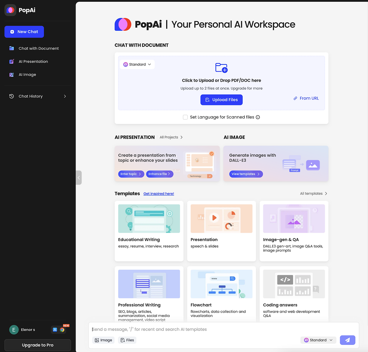Viewport: 368px width, 352px height.
Task: Open the Flowchart template thumbnail
Action: [x=221, y=284]
